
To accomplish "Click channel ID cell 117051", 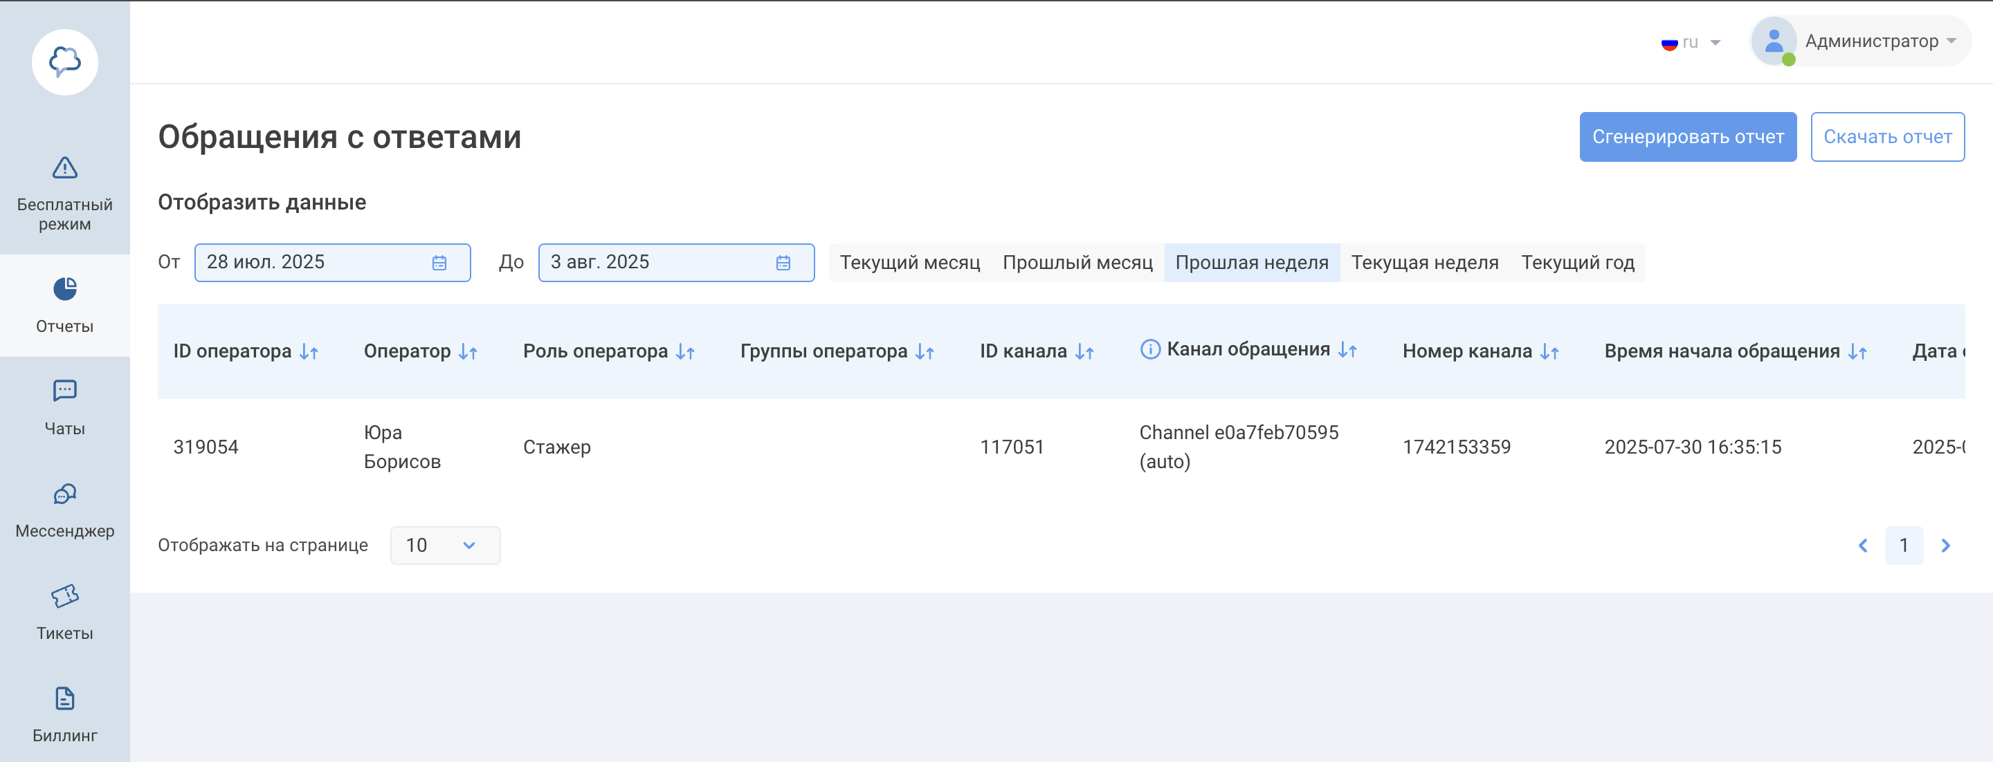I will pyautogui.click(x=1012, y=447).
